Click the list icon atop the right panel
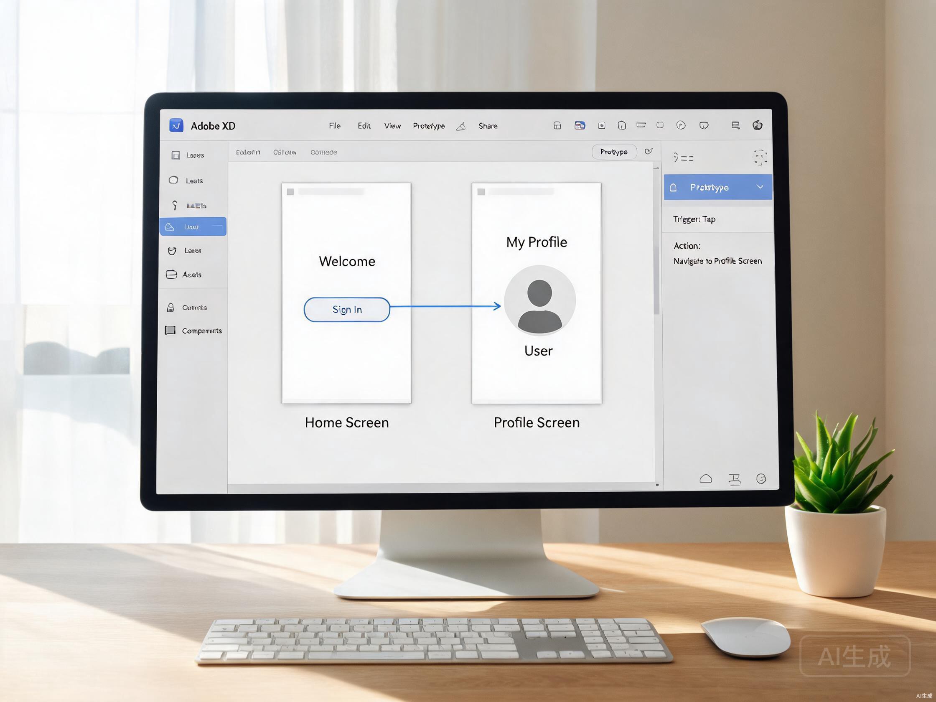 [x=683, y=158]
